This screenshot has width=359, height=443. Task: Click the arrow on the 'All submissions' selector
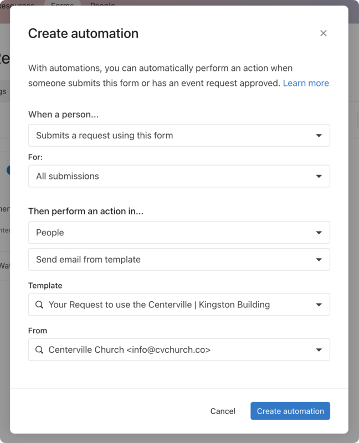pyautogui.click(x=319, y=176)
